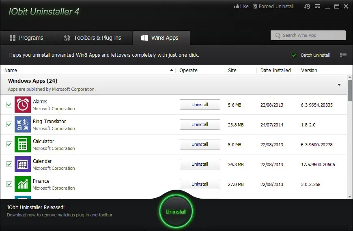Disable the Batch Uninstall checkbox
Screen dimensions: 353x231
coord(294,55)
